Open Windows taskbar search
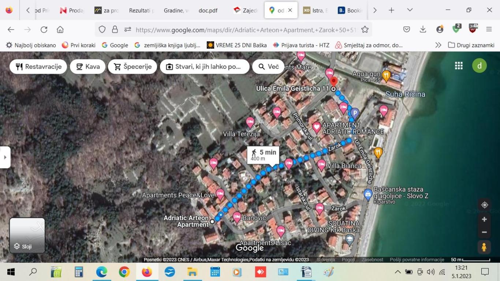This screenshot has height=281, width=500. (x=33, y=272)
